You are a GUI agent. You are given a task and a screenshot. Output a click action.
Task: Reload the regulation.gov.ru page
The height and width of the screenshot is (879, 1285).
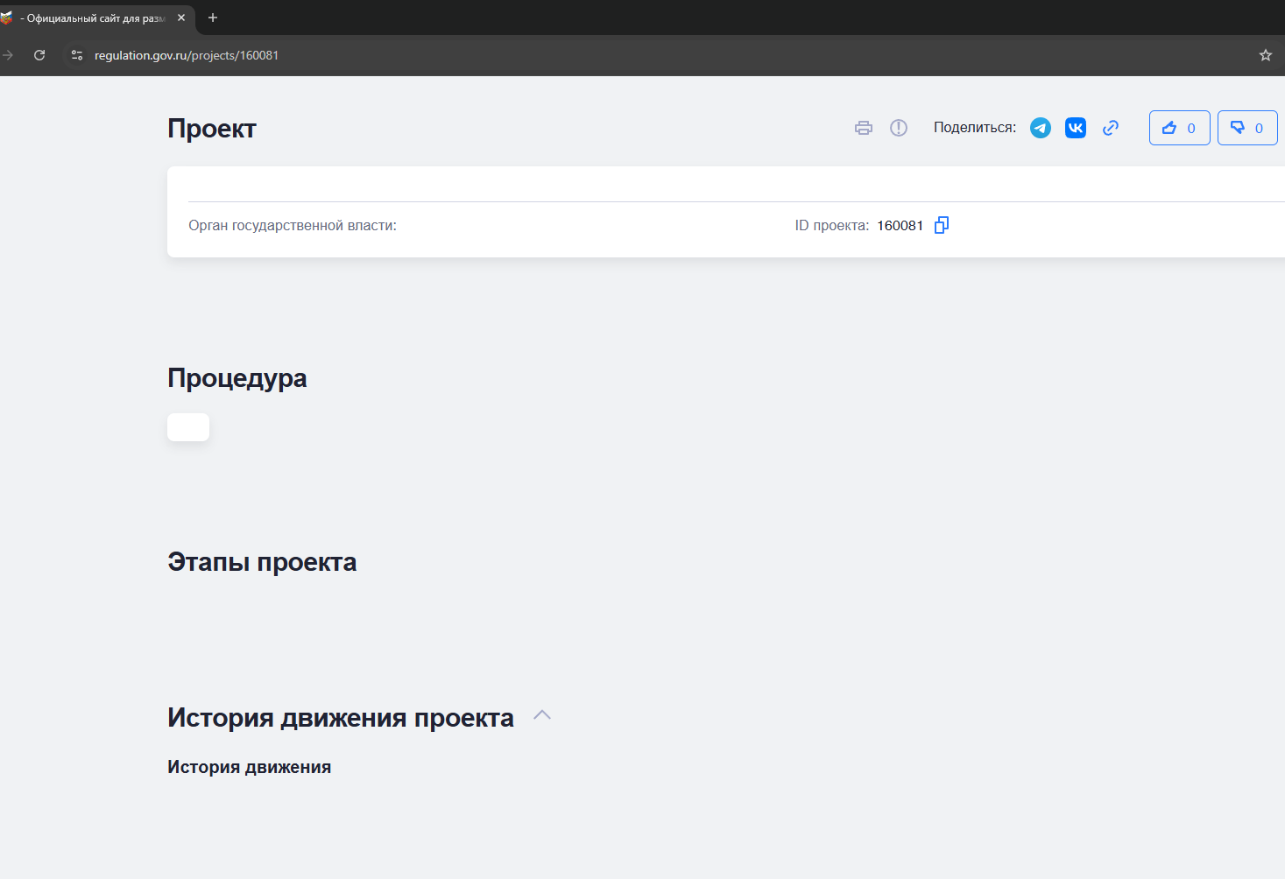(39, 55)
